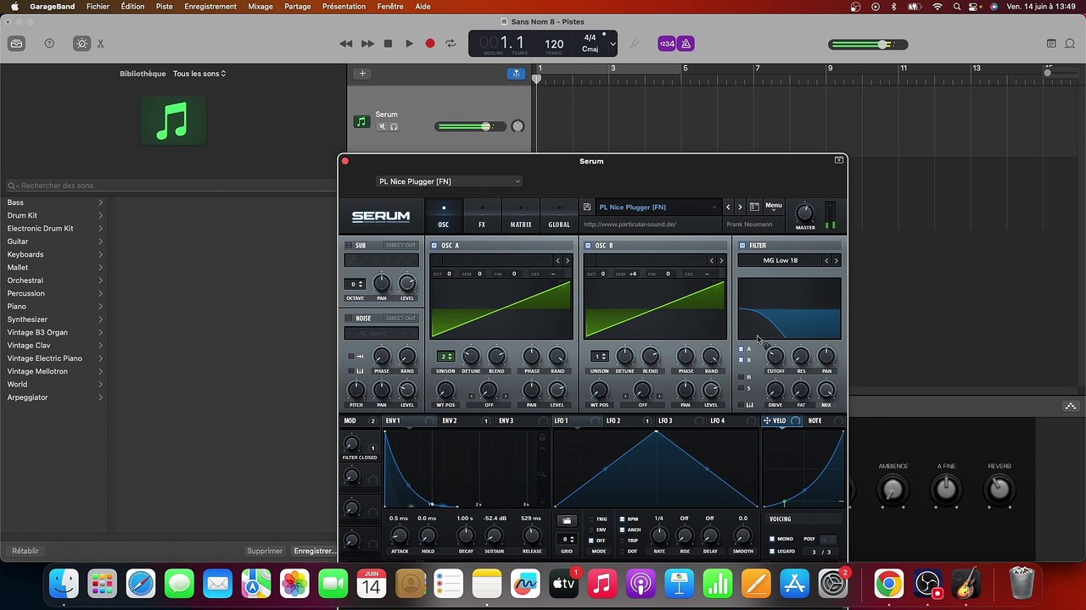Screen dimensions: 1086x610
Task: Select next filter type after MG Low 18
Action: [836, 261]
